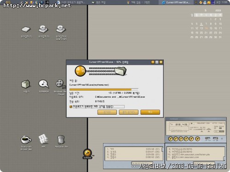Toggle Winamp shuffle switch
230x172 pixels.
(207, 138)
